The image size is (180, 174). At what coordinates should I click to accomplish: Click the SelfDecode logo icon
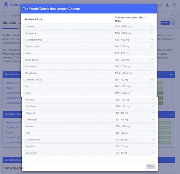click(6, 5)
